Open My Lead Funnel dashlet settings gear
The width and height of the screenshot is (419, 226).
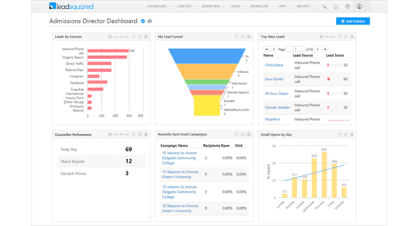pyautogui.click(x=249, y=37)
